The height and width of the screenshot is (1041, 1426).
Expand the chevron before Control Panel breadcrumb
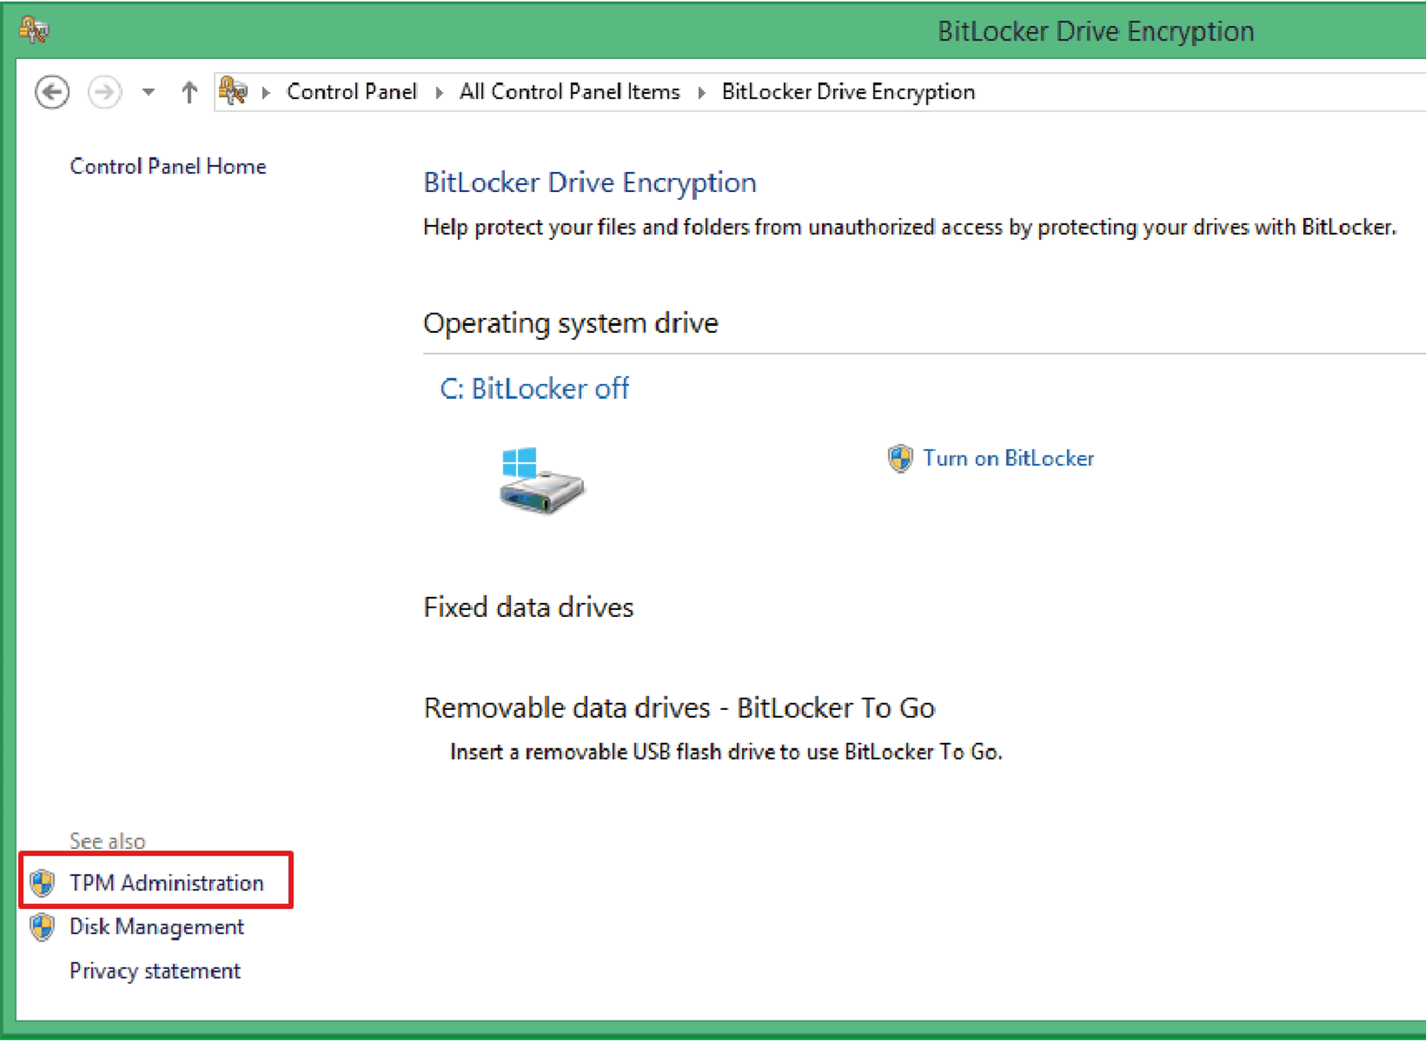coord(266,93)
